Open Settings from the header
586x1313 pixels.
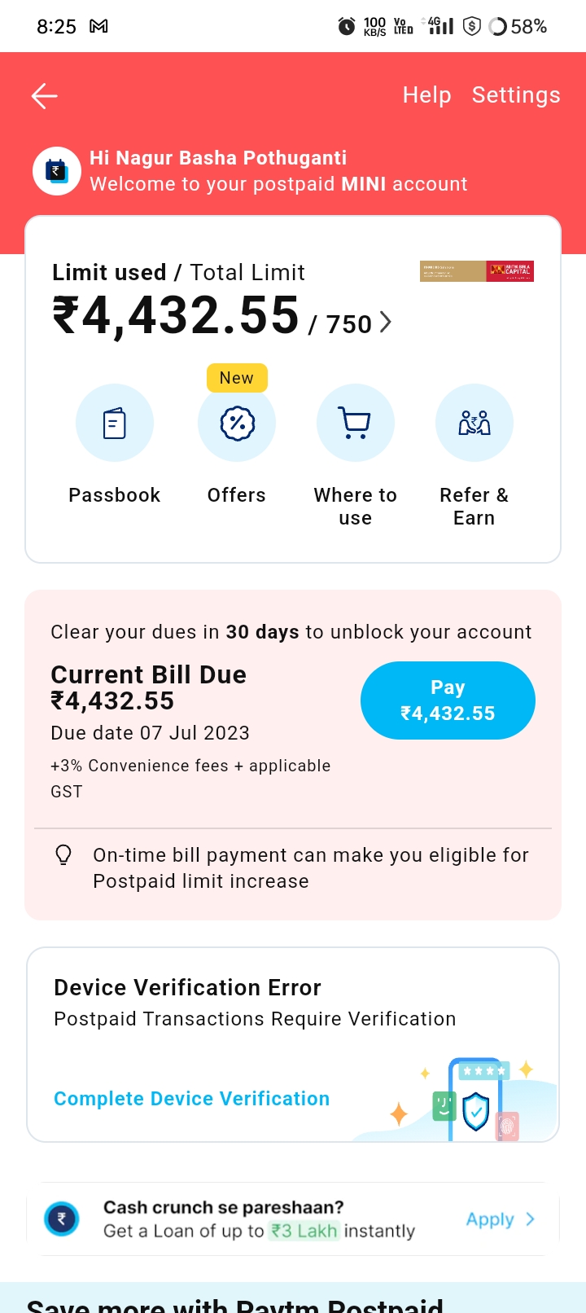coord(516,95)
